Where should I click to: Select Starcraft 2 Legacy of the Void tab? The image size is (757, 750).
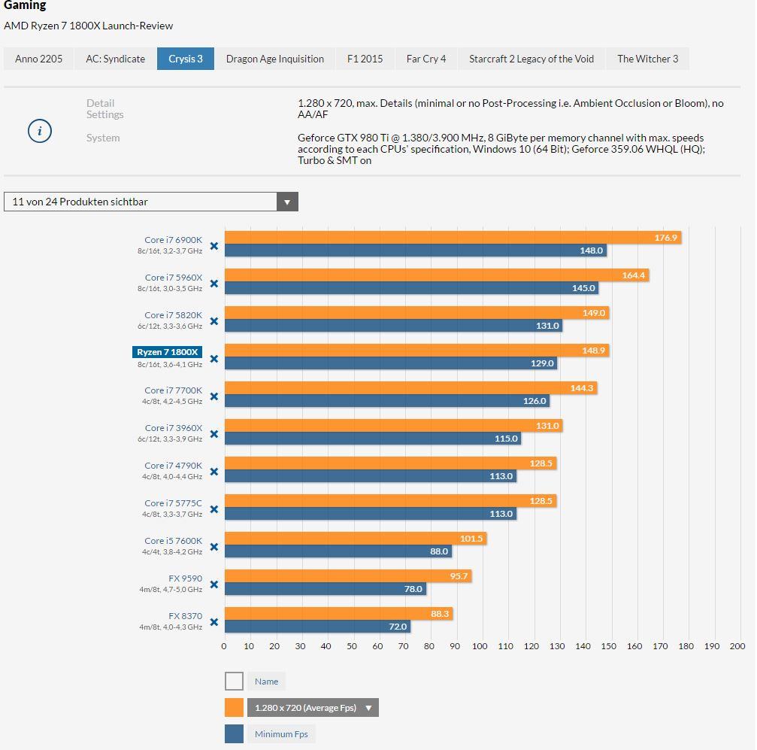531,59
